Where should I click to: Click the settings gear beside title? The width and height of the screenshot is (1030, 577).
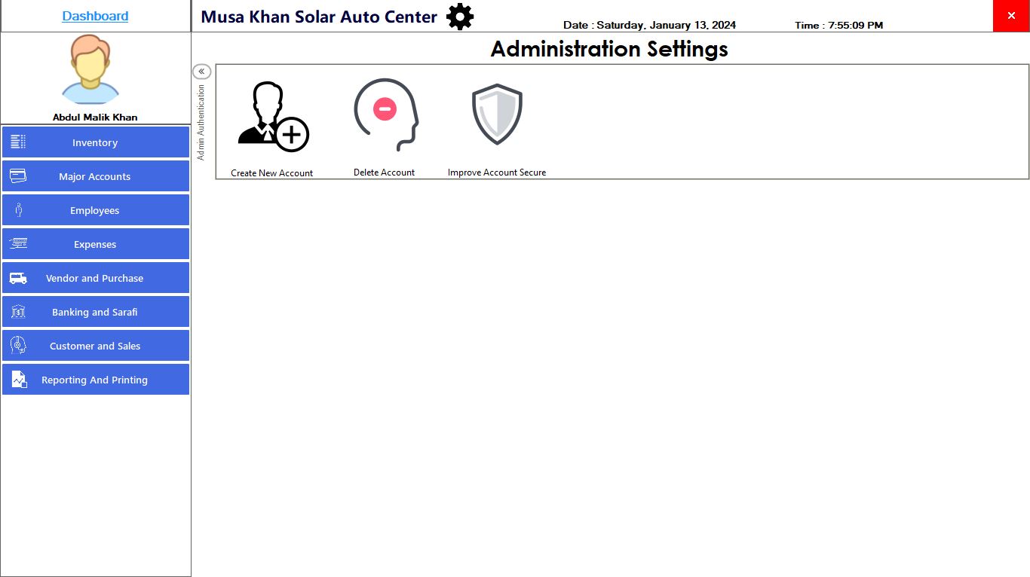point(460,17)
